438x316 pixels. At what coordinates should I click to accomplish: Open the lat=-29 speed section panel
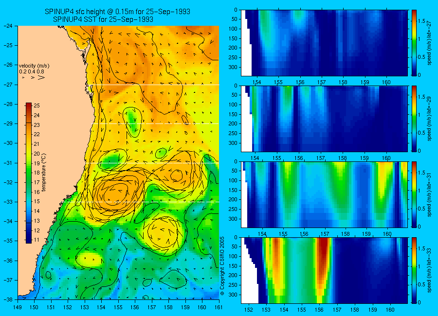(x=324, y=119)
